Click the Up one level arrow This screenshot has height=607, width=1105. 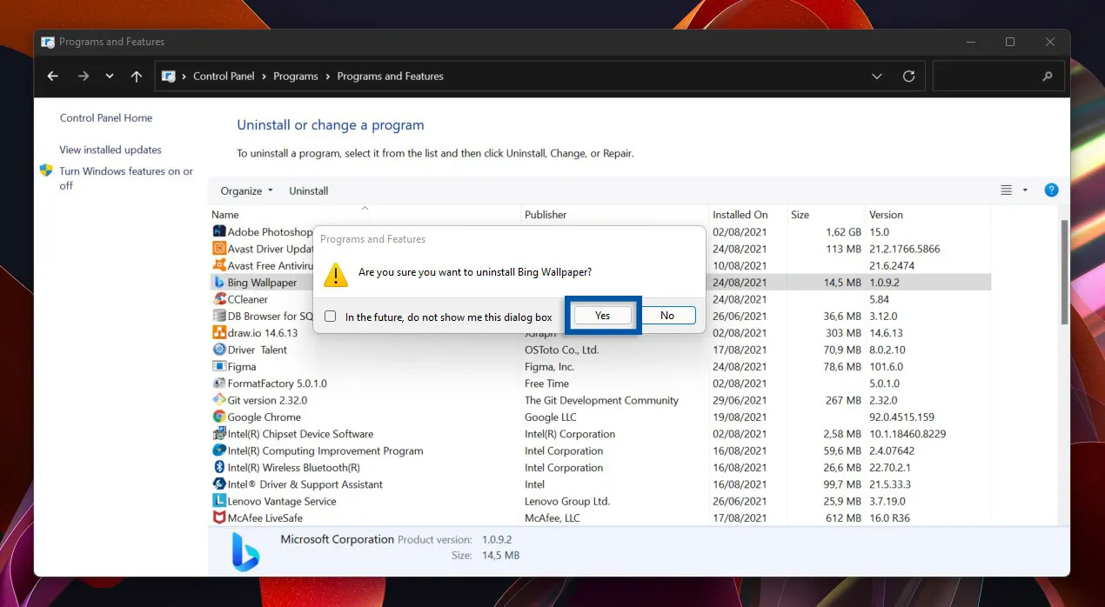137,77
